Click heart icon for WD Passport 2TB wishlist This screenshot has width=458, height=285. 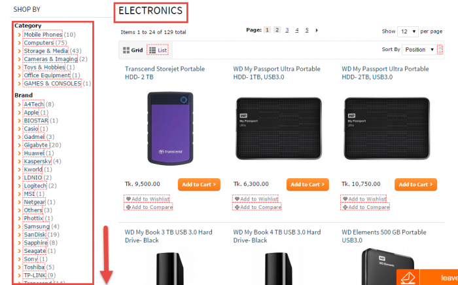coord(345,199)
